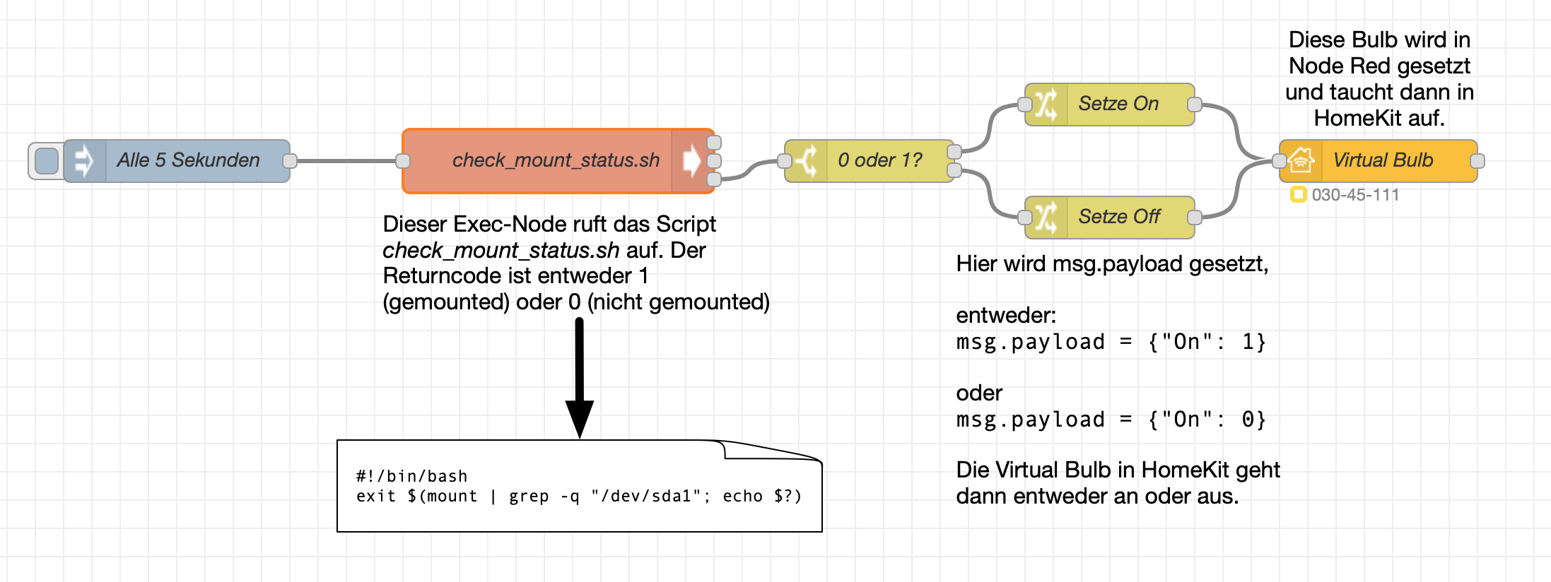This screenshot has height=582, width=1551.
Task: Click the inject button on Alle 5 Sekunden
Action: coord(47,161)
